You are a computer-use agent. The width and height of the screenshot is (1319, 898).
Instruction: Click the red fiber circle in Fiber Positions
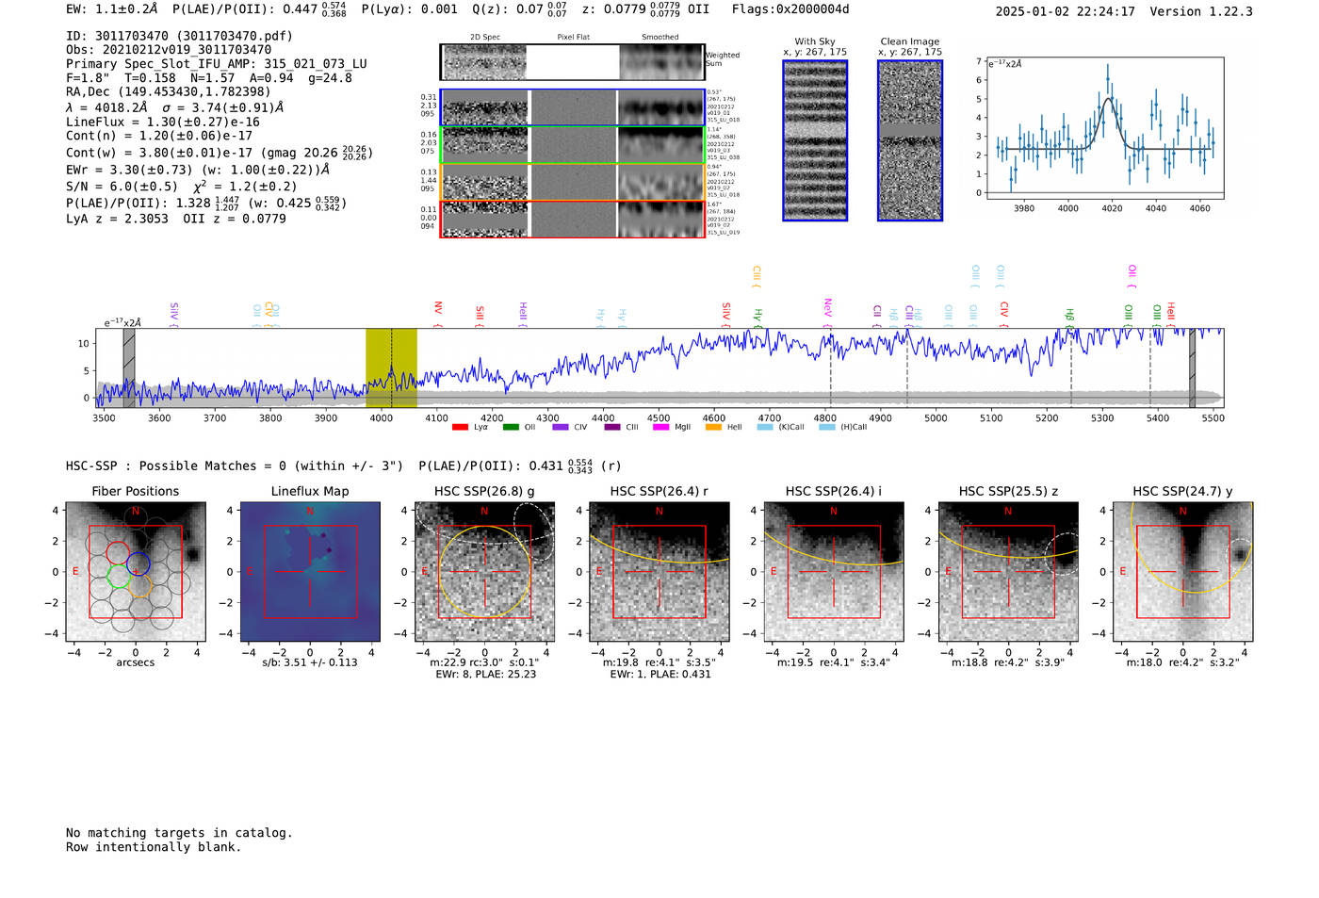point(117,553)
